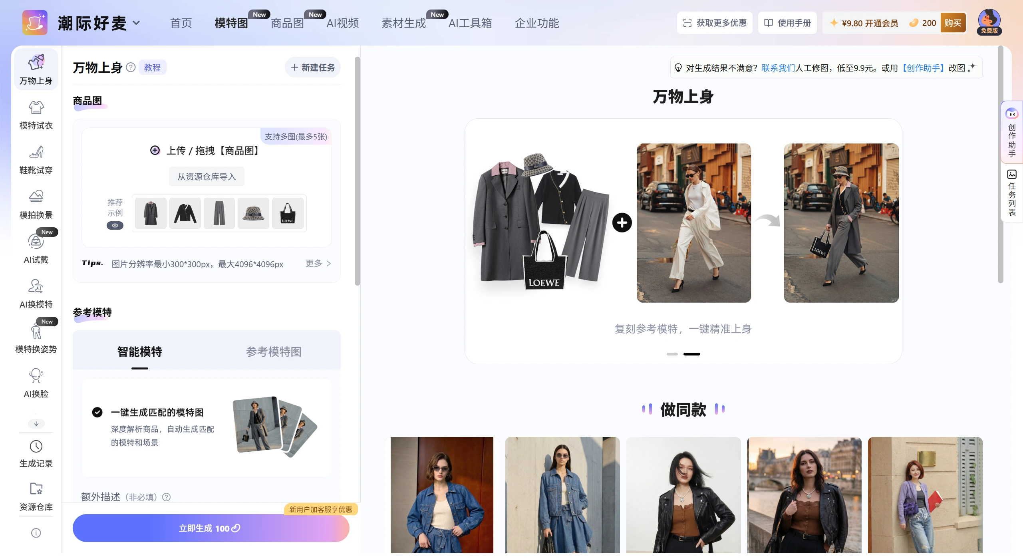Click 从资源仓库导入 button
The height and width of the screenshot is (558, 1023).
click(207, 177)
